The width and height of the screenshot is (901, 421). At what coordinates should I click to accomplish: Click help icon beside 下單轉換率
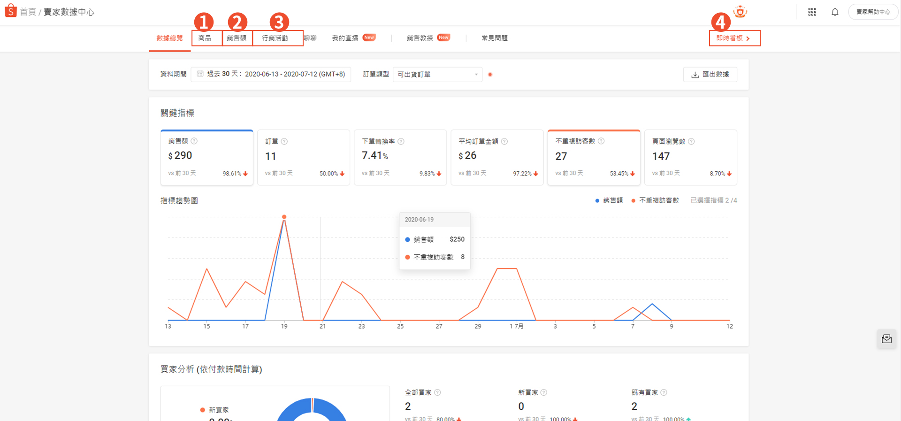(x=401, y=141)
